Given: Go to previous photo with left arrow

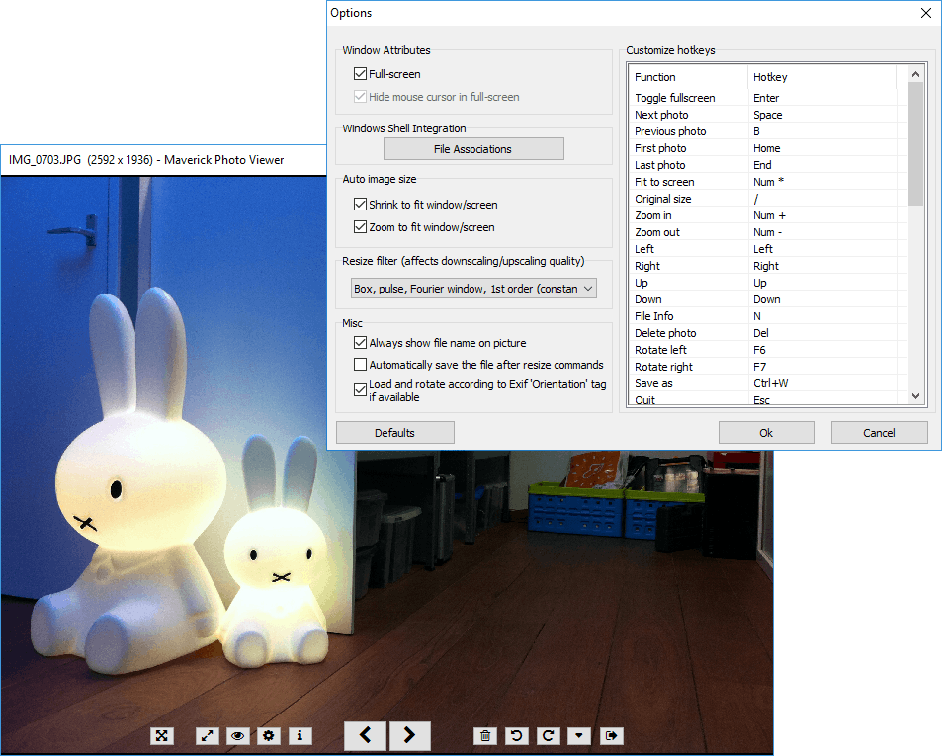Looking at the screenshot, I should tap(365, 734).
